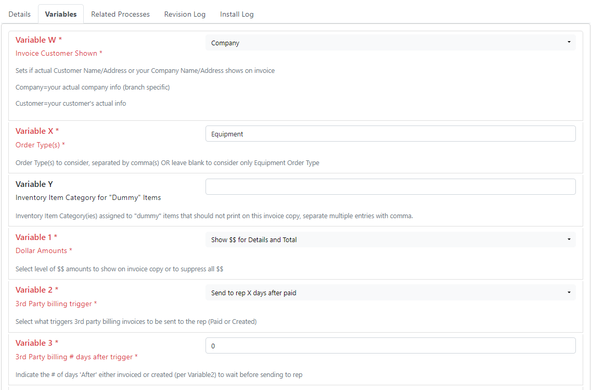Click the Invoice Customer Shown label

(x=59, y=53)
